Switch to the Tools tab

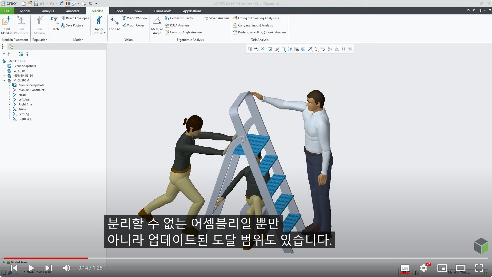pyautogui.click(x=119, y=11)
